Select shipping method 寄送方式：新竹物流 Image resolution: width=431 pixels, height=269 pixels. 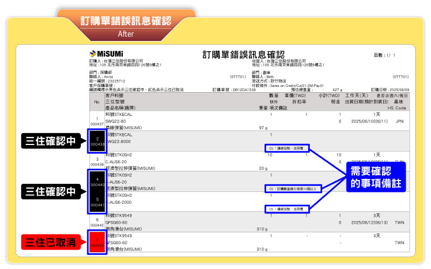[269, 81]
